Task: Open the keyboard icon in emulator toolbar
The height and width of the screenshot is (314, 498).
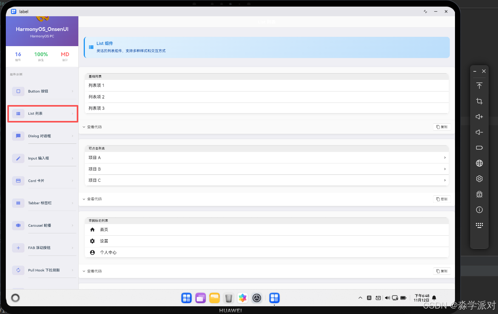Action: click(x=479, y=225)
